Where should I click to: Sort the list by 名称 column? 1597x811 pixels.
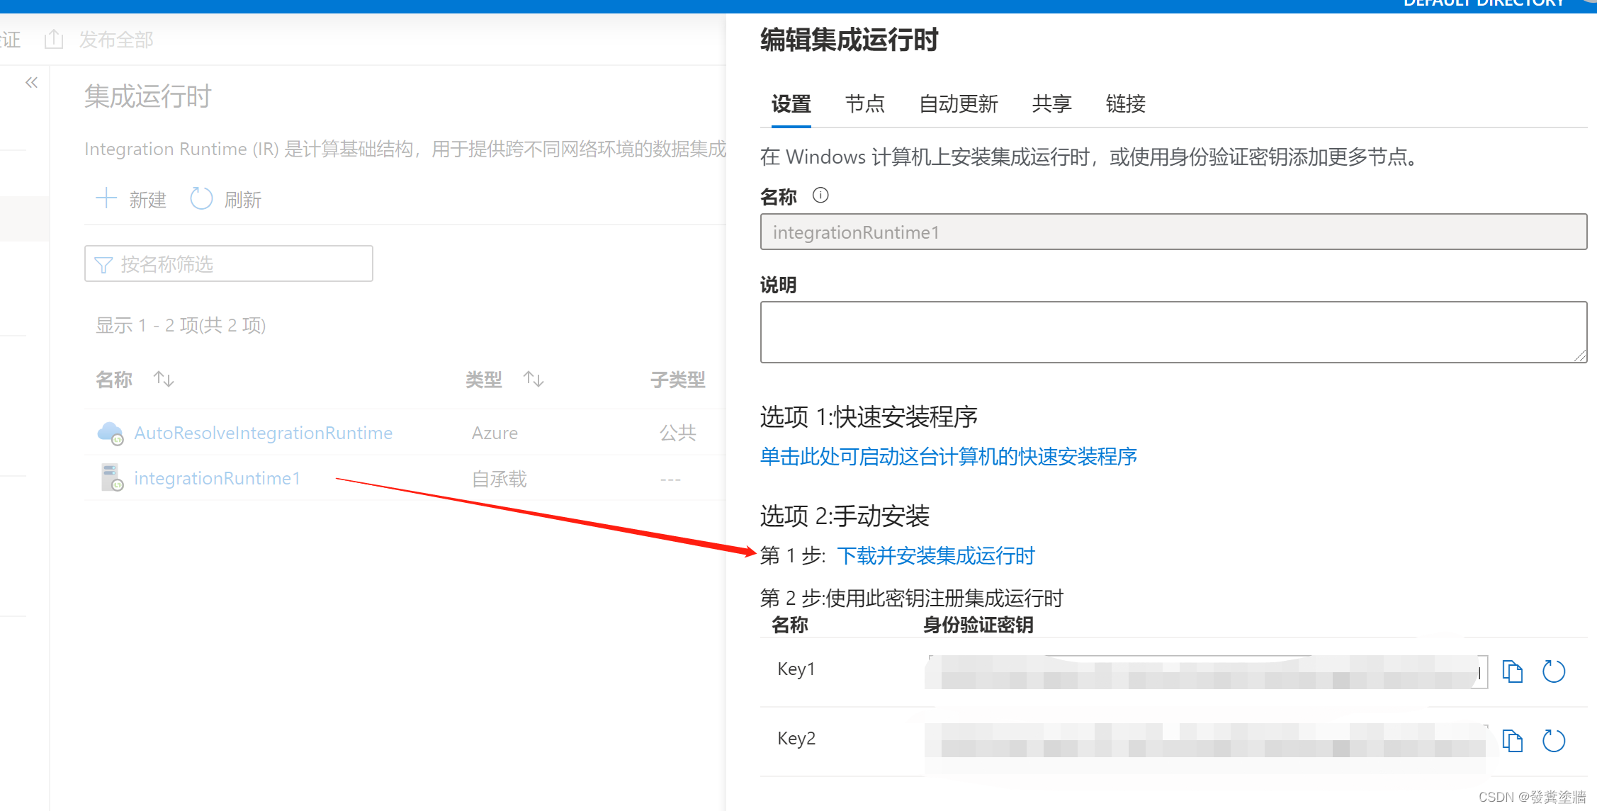pos(163,380)
